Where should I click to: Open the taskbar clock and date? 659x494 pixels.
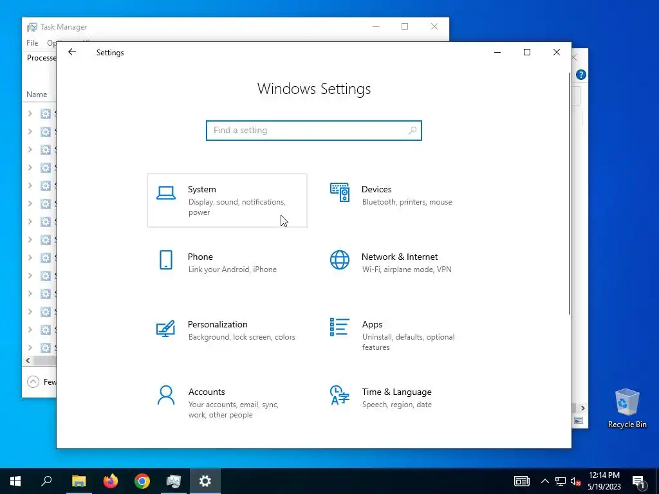[604, 481]
